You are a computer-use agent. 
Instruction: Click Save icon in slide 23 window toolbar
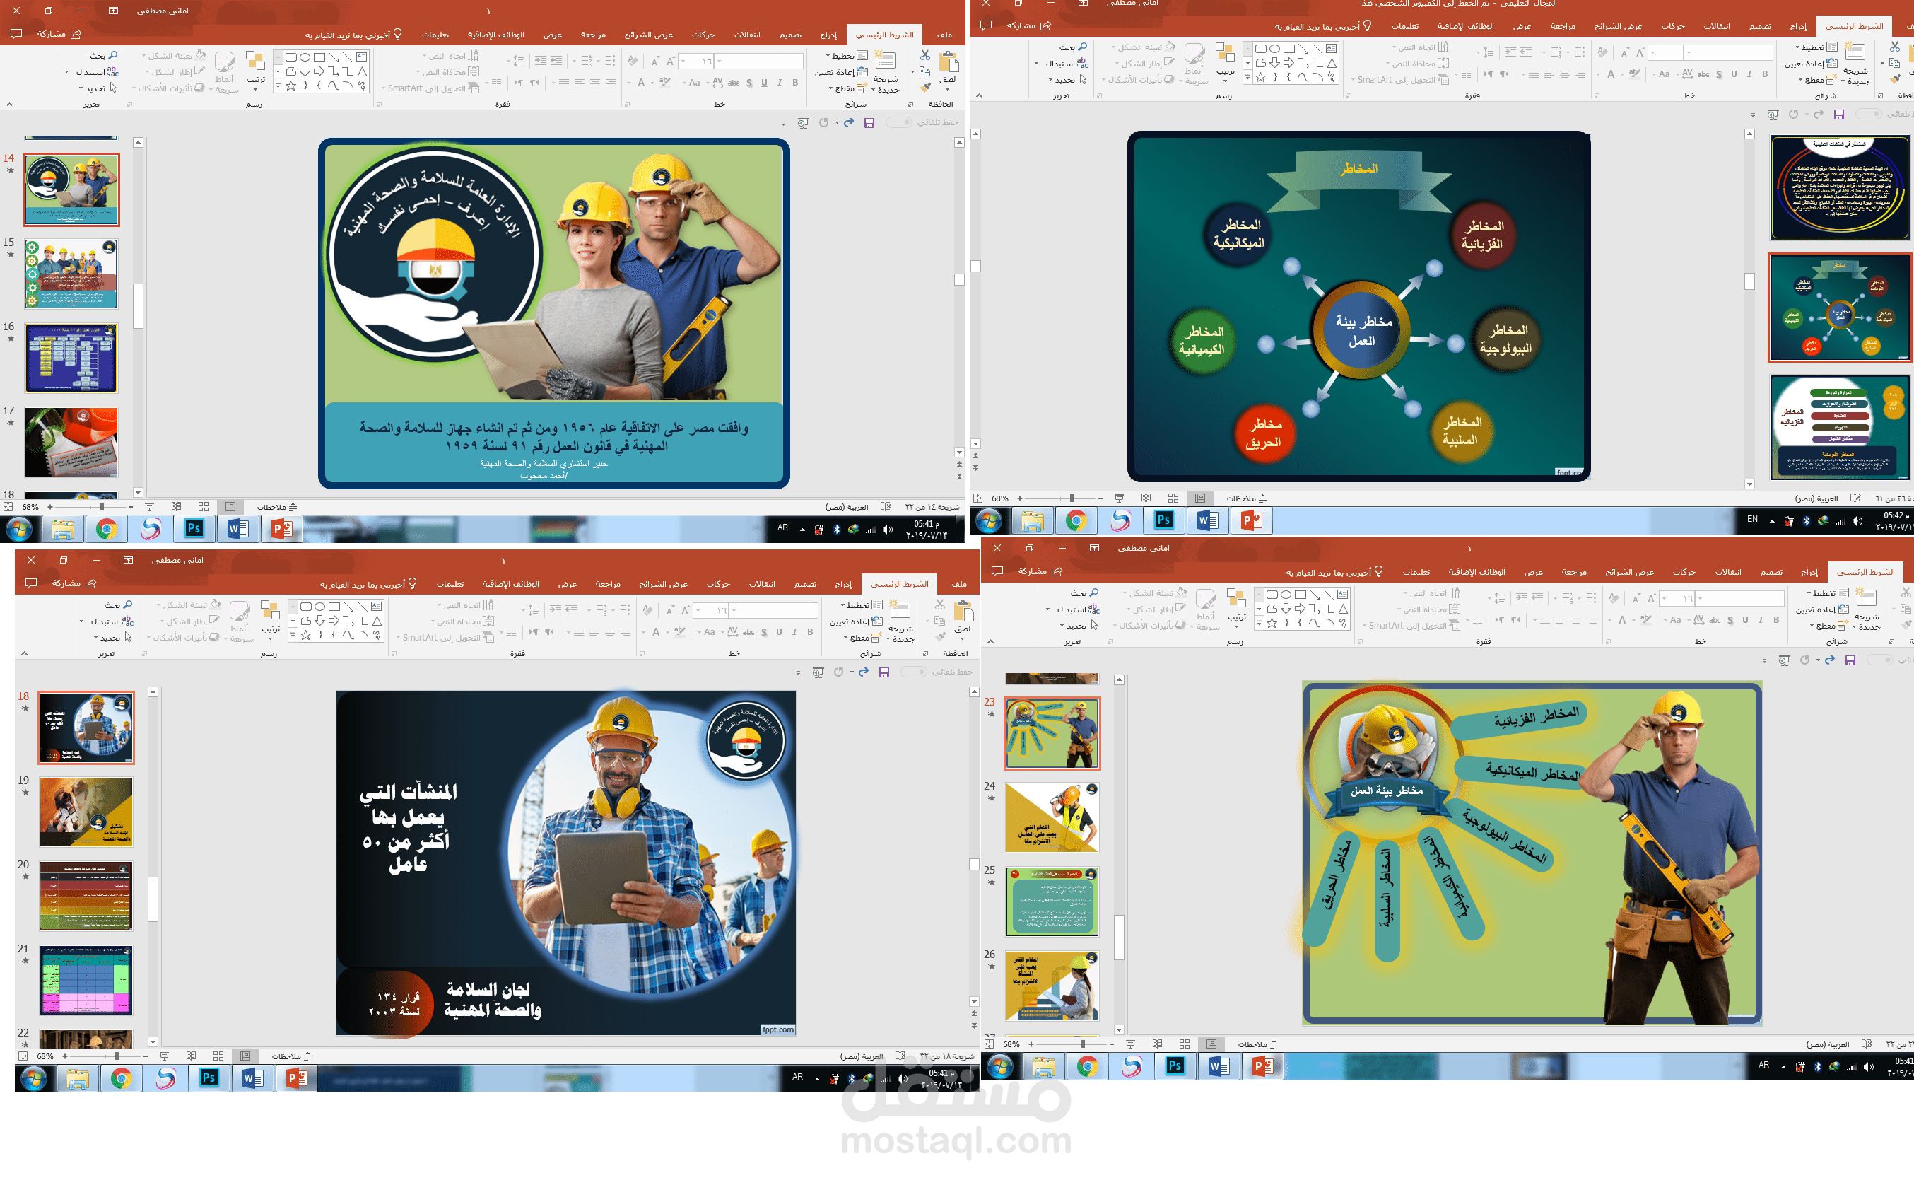point(1850,660)
